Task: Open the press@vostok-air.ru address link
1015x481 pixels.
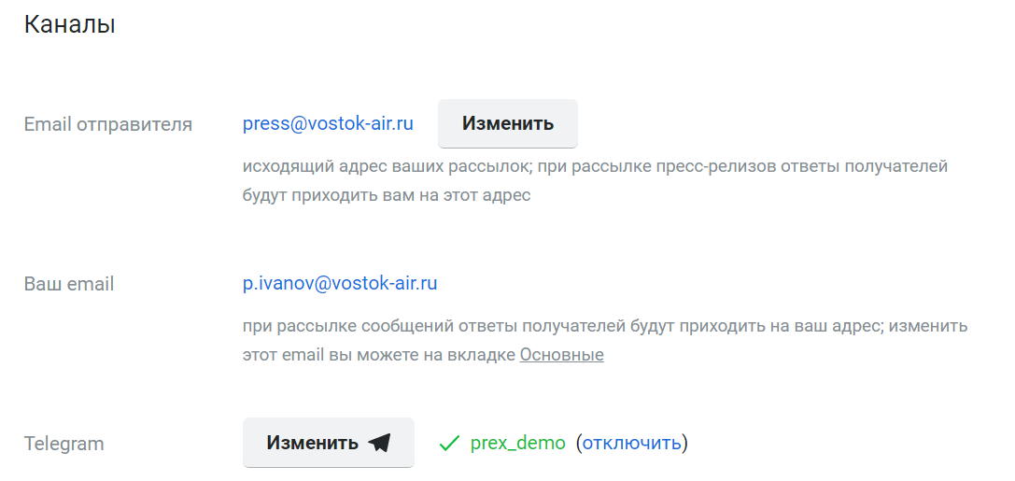Action: tap(328, 123)
